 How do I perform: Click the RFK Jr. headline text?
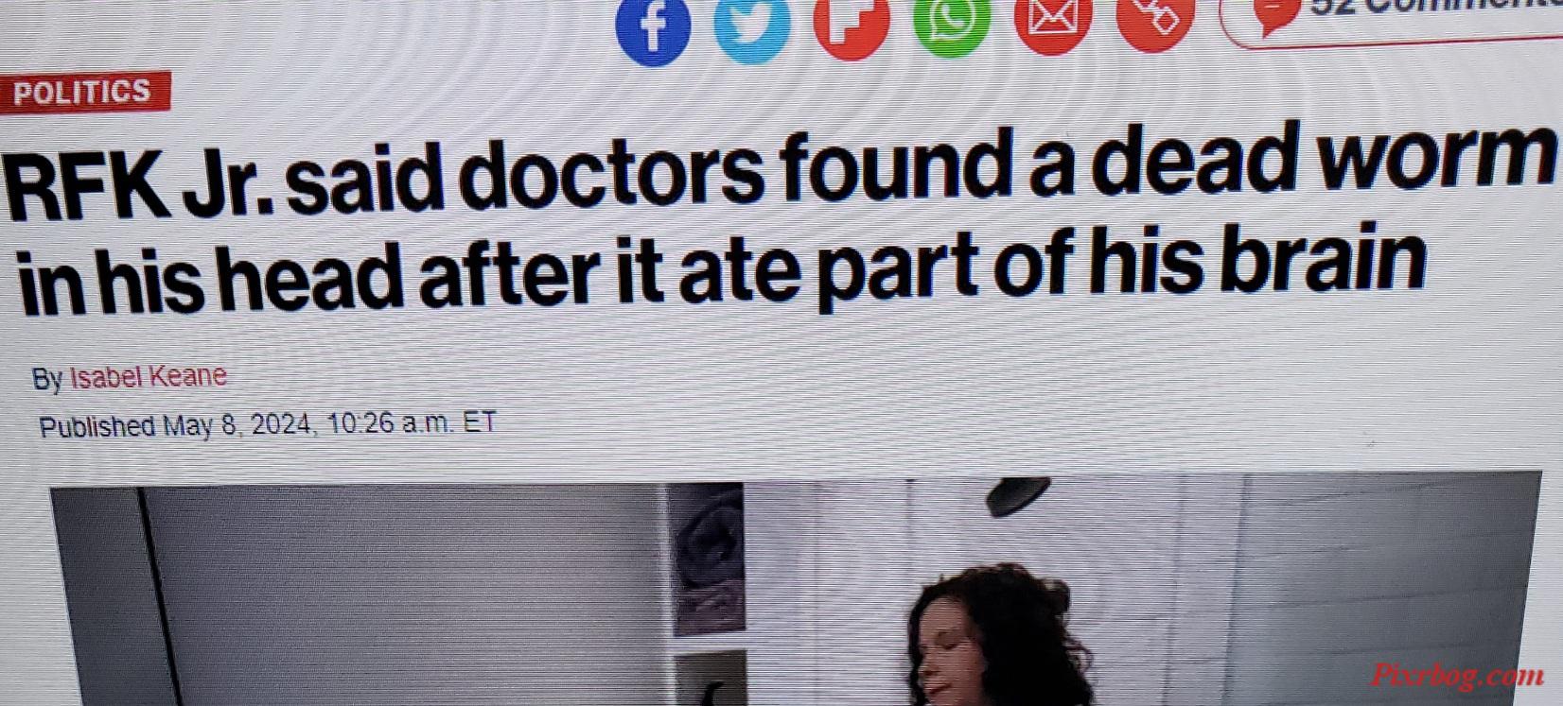click(781, 217)
